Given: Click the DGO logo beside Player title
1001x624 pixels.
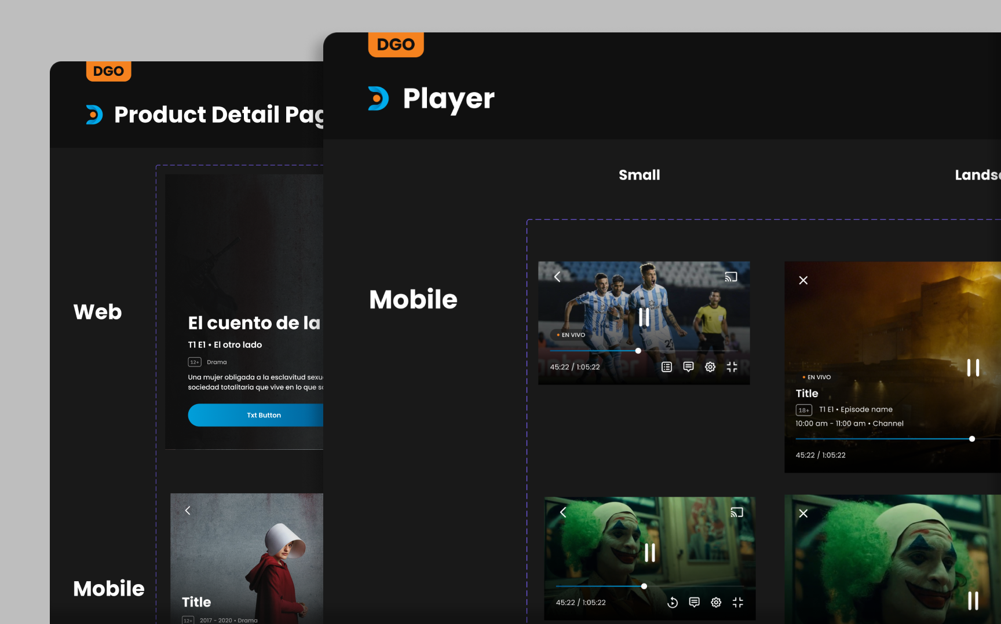Looking at the screenshot, I should (x=378, y=98).
